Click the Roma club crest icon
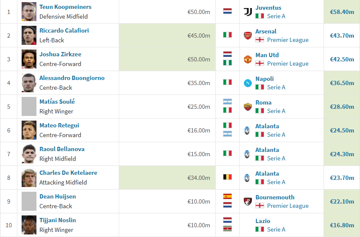Image resolution: width=360 pixels, height=237 pixels. click(248, 107)
